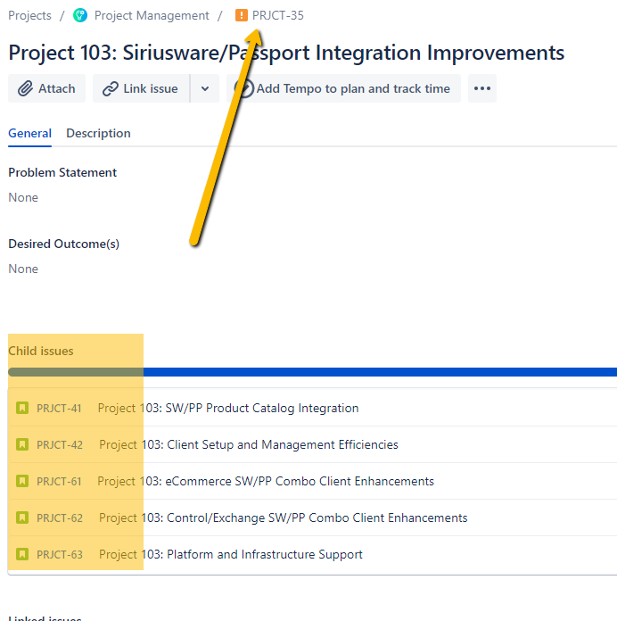
Task: Open eCommerce SW/PP Combo Client Enhancements summary
Action: tap(266, 481)
